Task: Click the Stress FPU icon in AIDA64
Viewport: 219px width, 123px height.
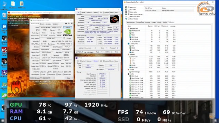Action: tap(126, 10)
